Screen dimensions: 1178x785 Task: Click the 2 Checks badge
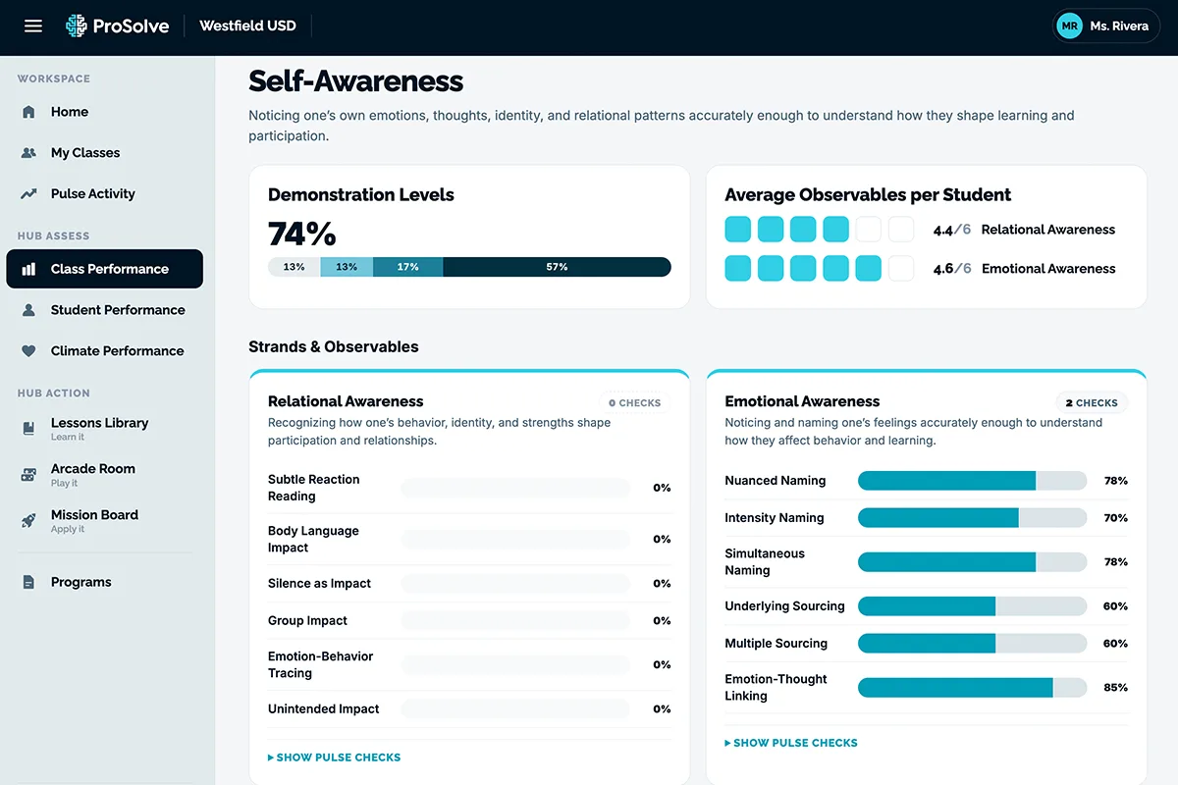(1092, 402)
